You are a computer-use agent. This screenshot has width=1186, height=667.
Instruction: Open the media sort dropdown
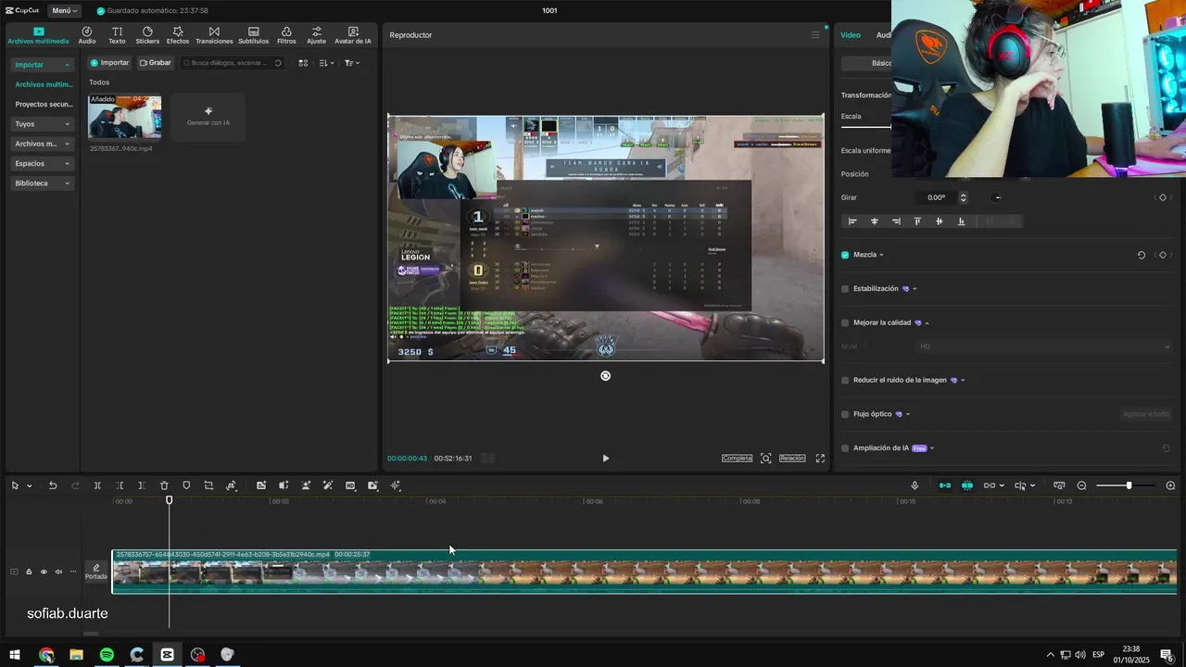(326, 63)
